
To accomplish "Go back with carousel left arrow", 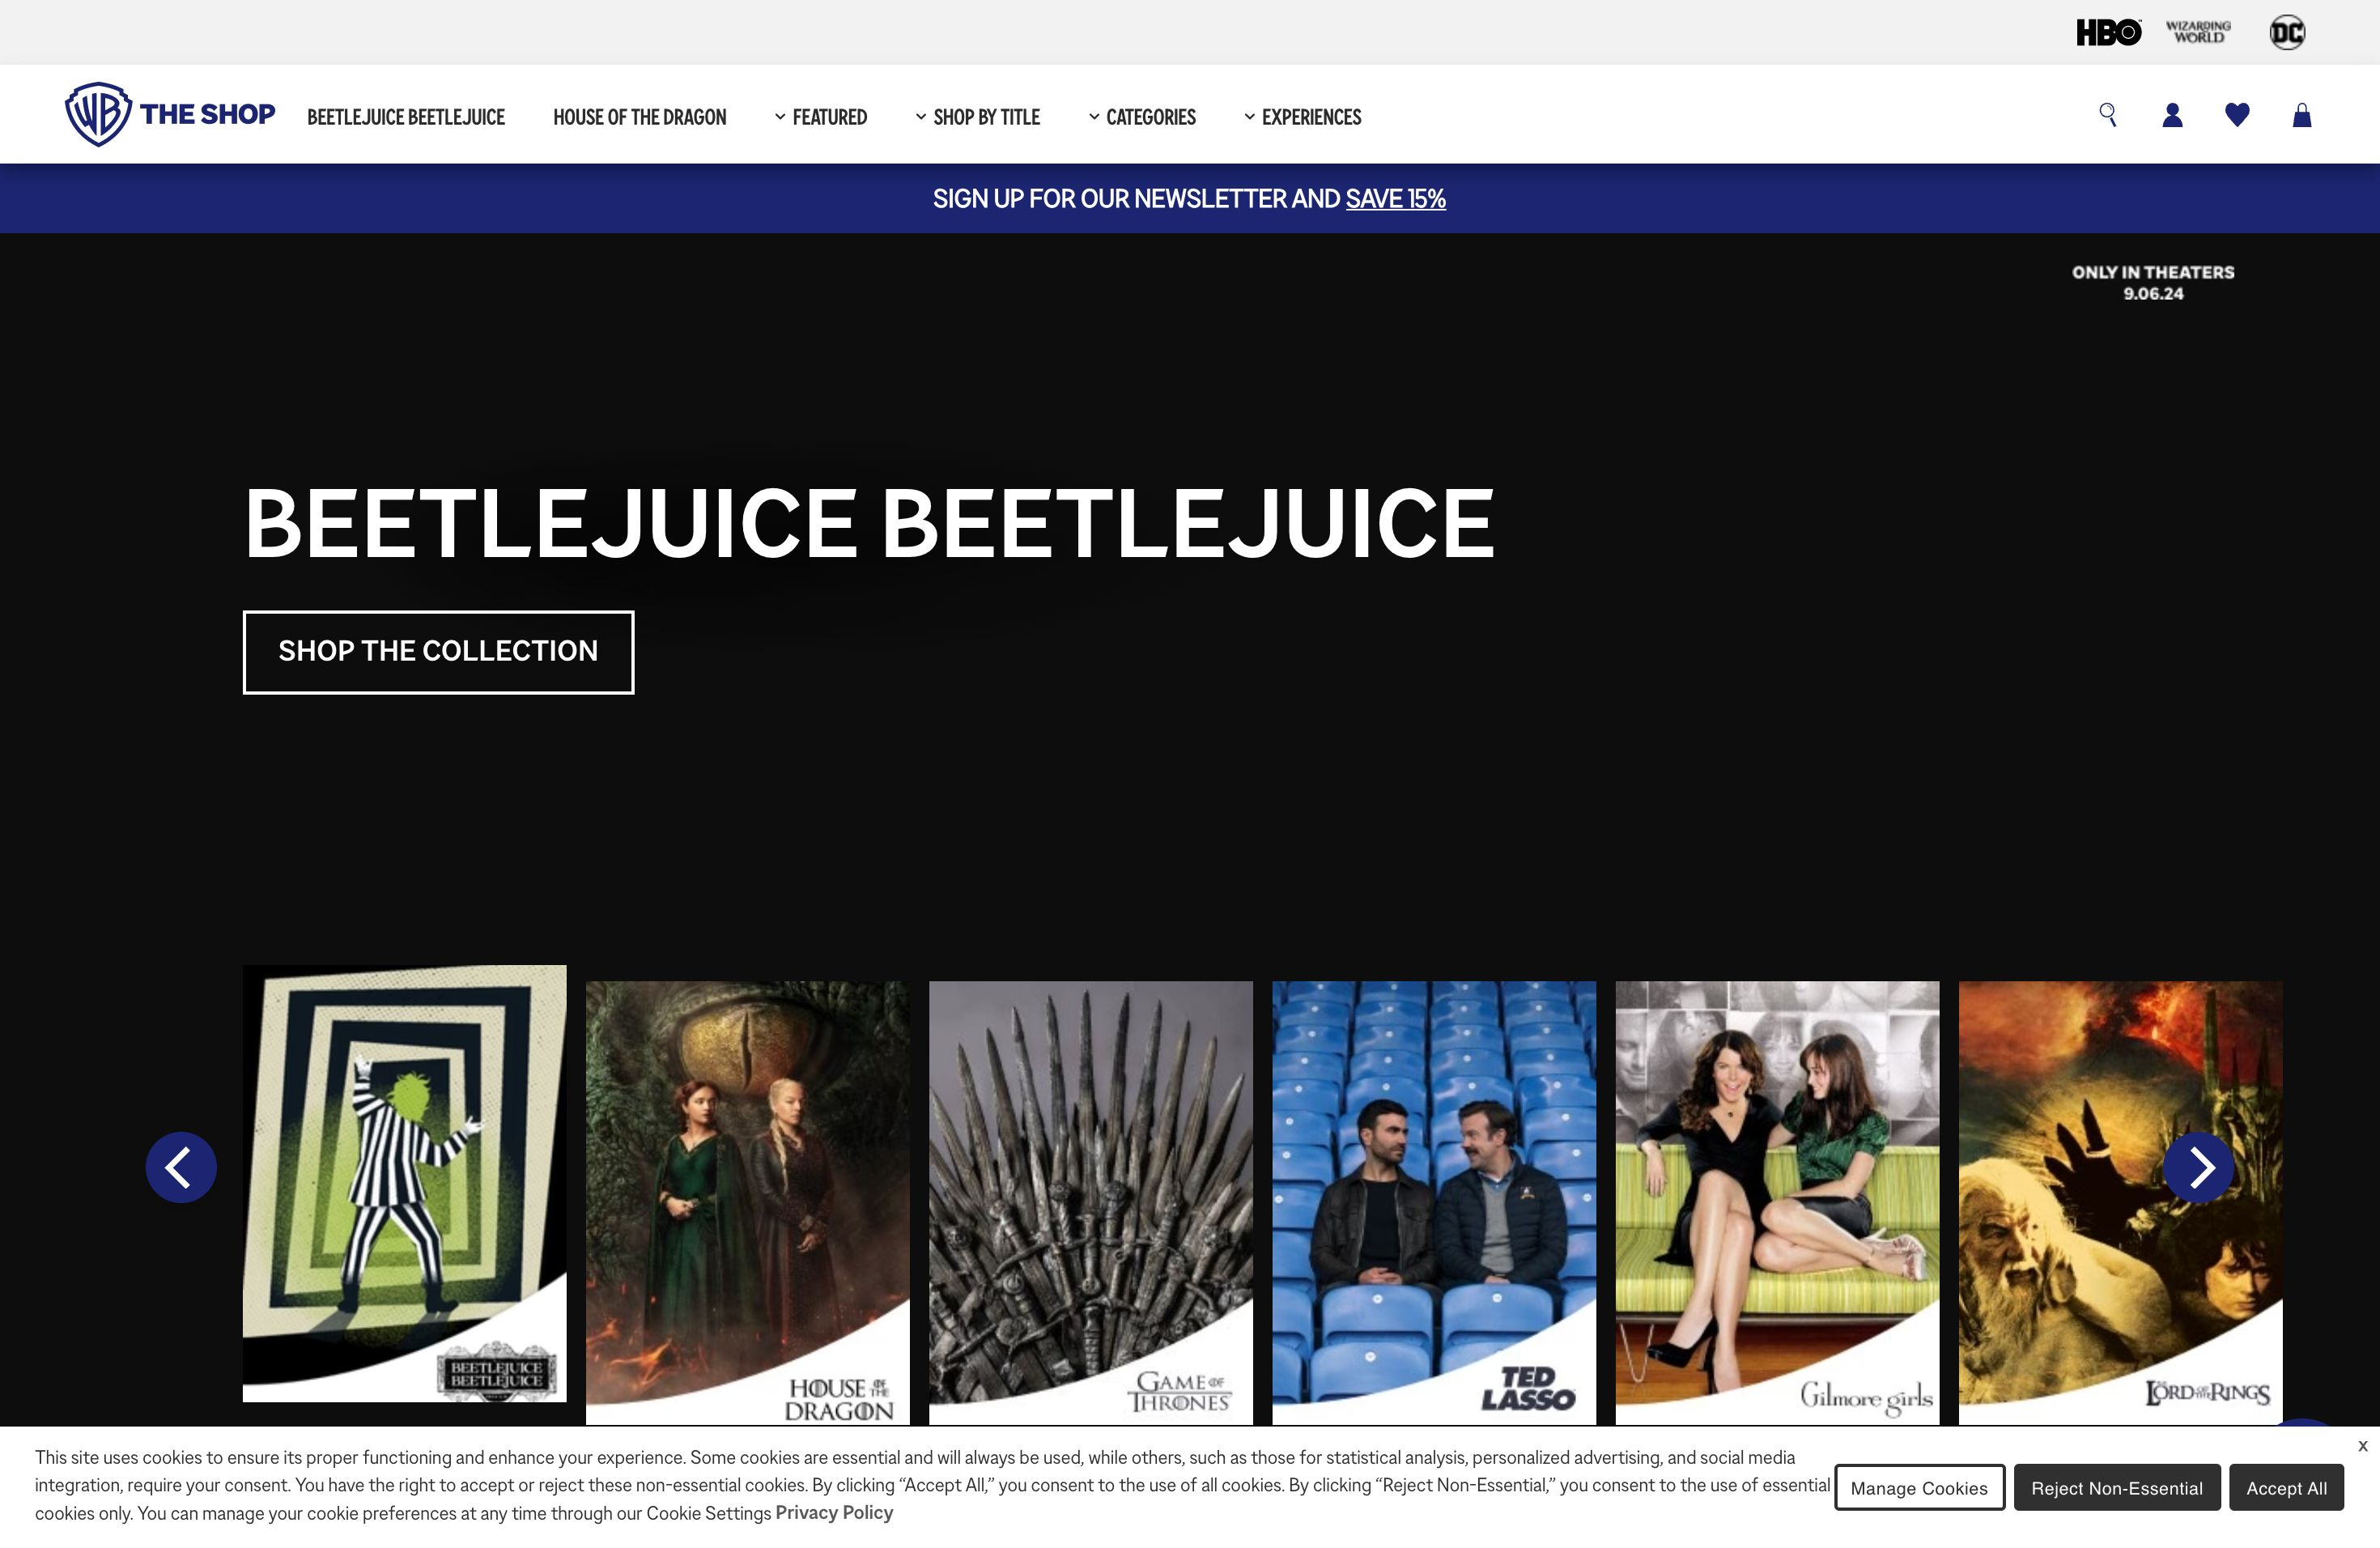I will [181, 1167].
